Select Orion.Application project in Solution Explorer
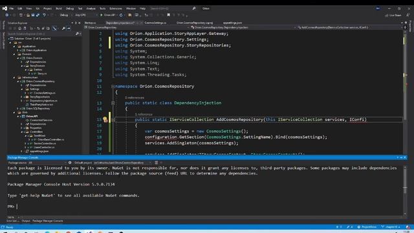The width and height of the screenshot is (414, 233). [x=36, y=50]
